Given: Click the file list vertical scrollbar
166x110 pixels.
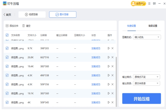Looking at the screenshot, I should [116, 80].
